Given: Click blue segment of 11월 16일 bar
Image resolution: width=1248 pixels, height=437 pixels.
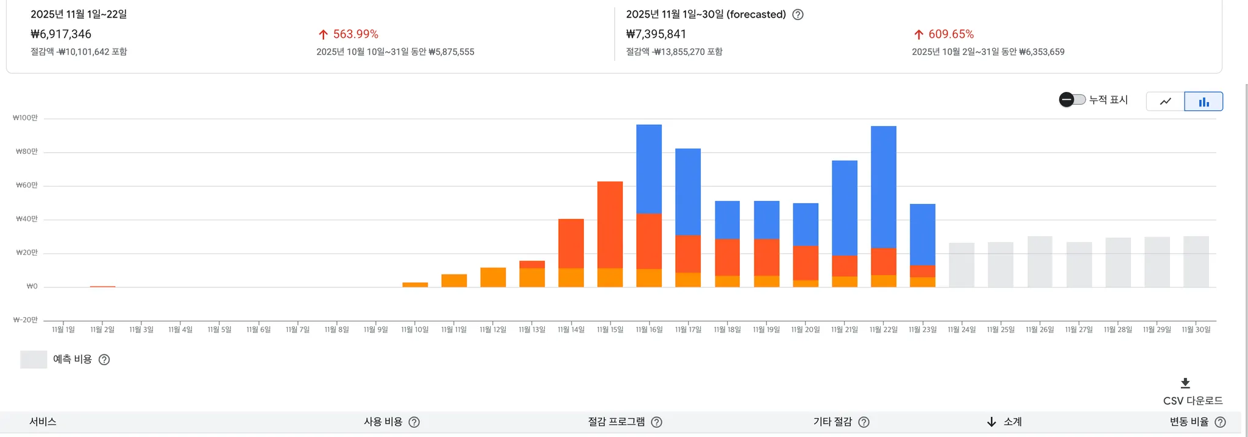Looking at the screenshot, I should [x=649, y=169].
